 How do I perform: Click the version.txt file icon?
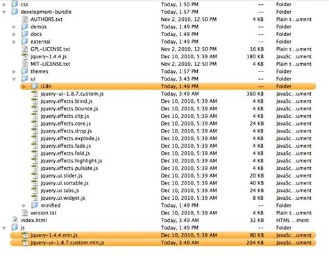point(24,212)
